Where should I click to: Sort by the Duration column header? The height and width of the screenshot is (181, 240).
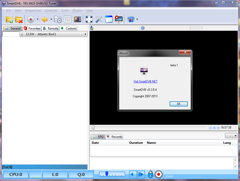pyautogui.click(x=136, y=143)
